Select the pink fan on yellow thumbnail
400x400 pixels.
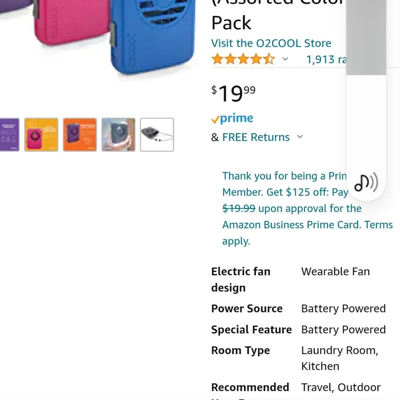click(x=41, y=135)
